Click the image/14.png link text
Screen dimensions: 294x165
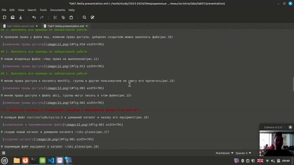[x=57, y=103]
